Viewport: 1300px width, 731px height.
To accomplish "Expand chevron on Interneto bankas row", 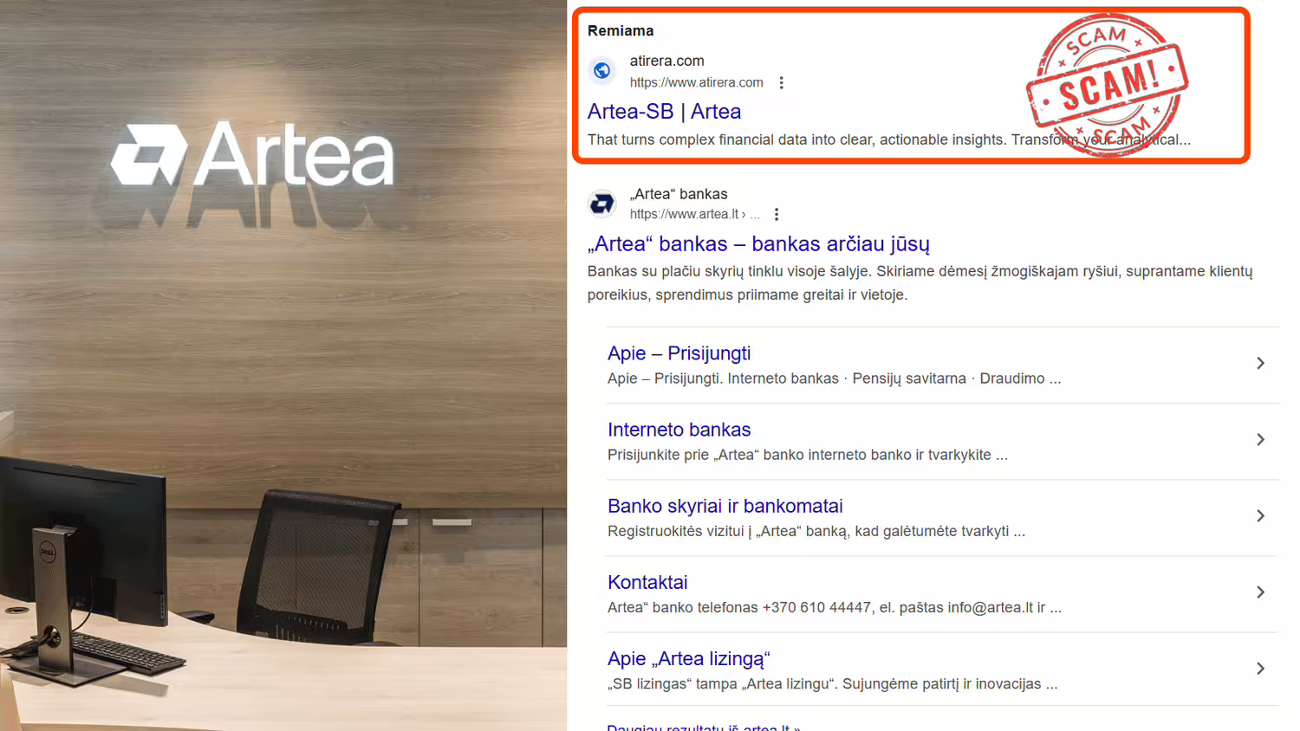I will click(x=1260, y=440).
